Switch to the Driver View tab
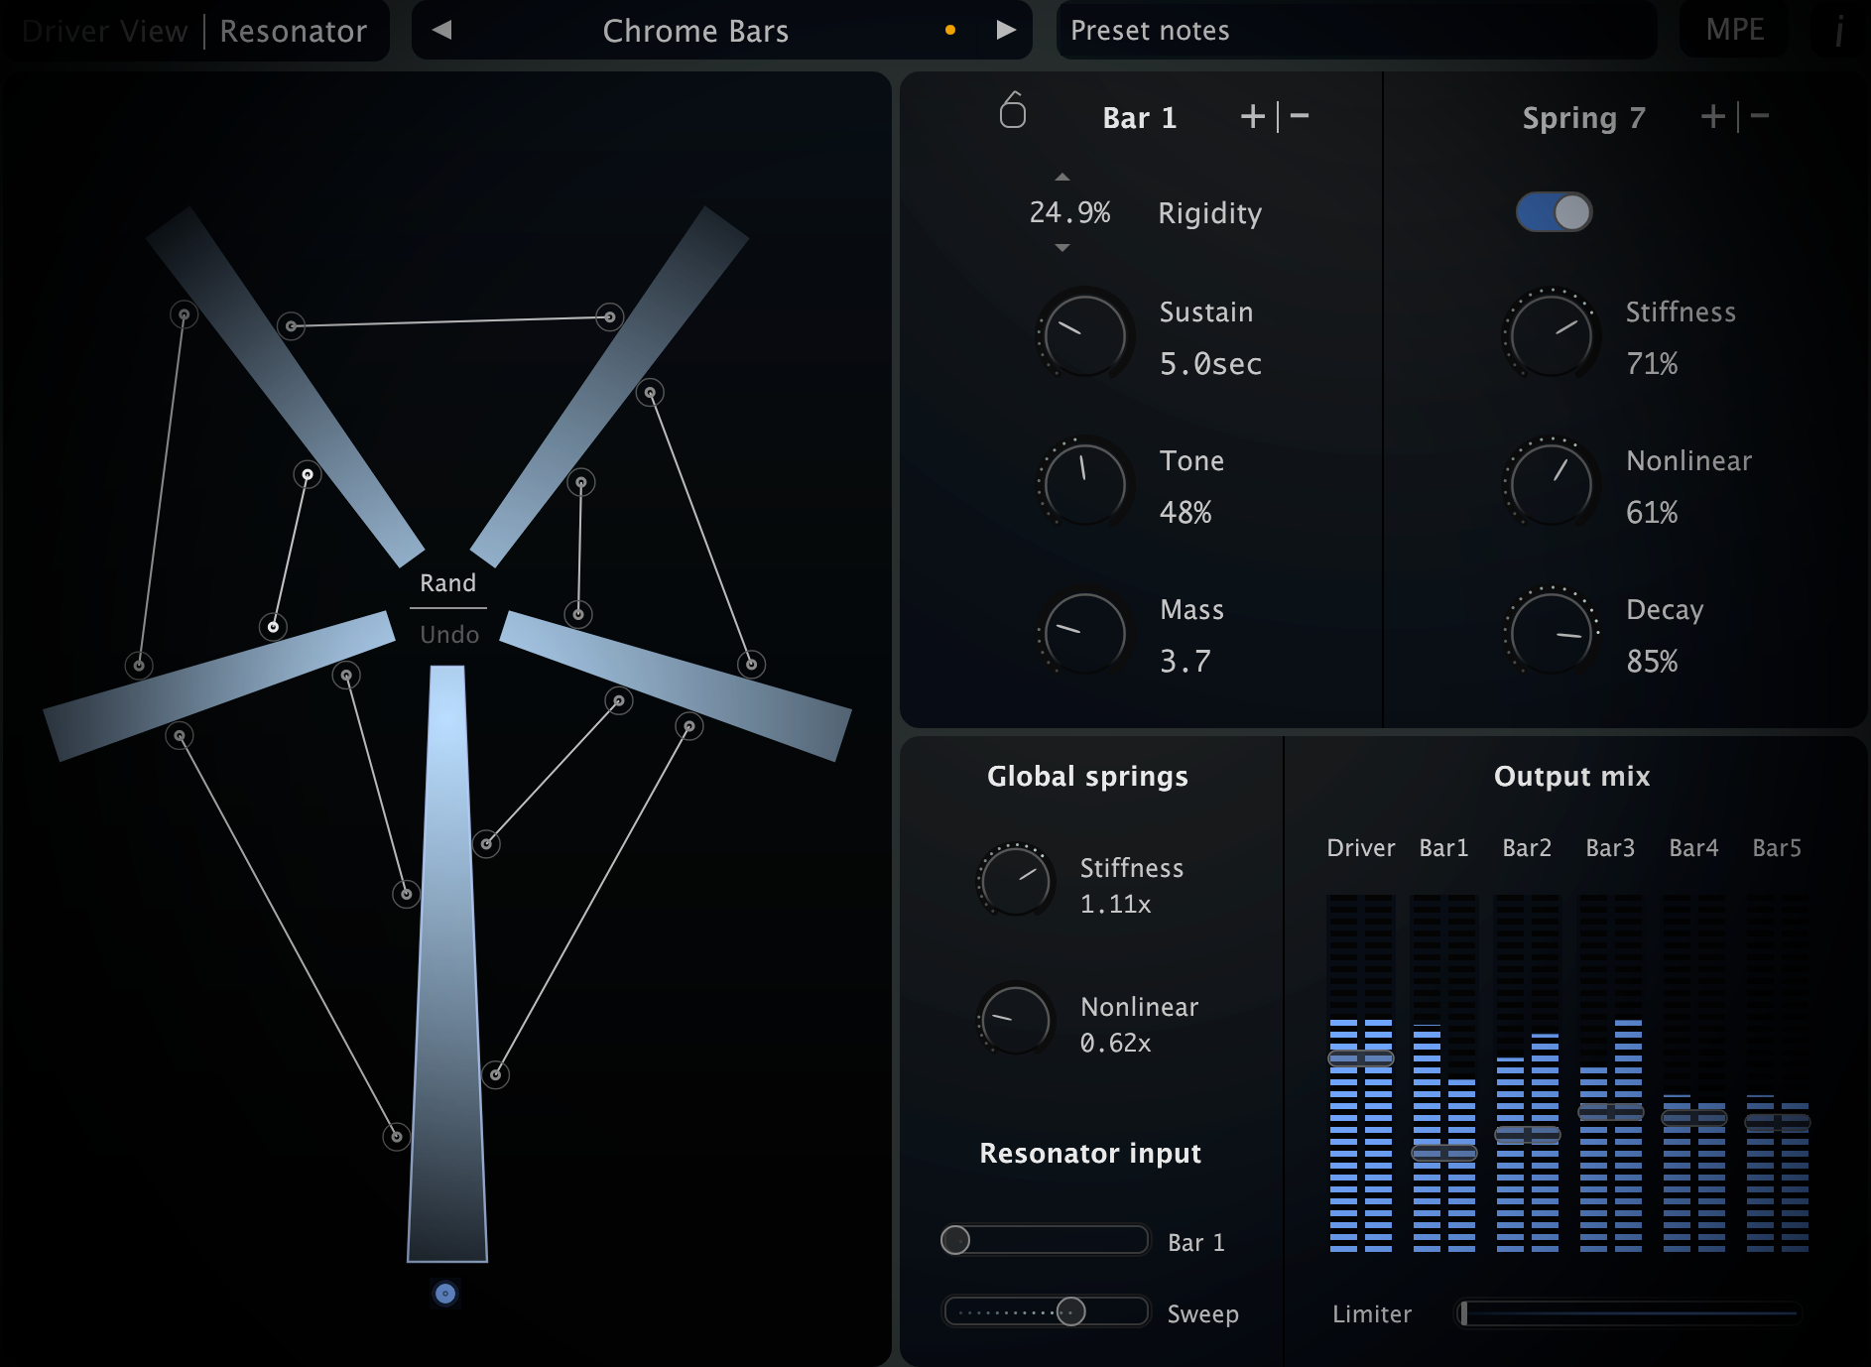 (104, 31)
